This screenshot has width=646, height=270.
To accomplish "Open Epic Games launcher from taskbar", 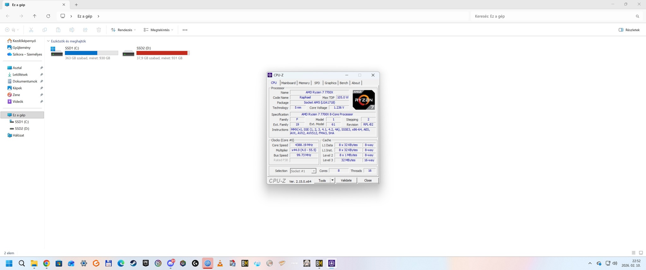I will coord(145,263).
